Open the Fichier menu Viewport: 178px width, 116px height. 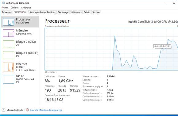coord(5,8)
